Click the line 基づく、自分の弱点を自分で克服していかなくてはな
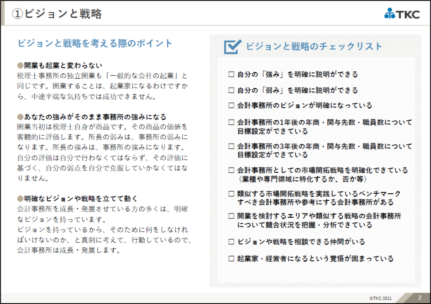Image resolution: width=431 pixels, height=304 pixels. click(103, 168)
